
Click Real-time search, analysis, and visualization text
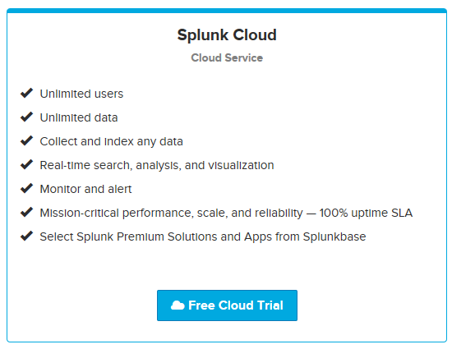[157, 165]
